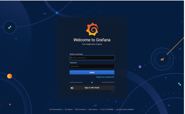Click the Grafana logo

tap(92, 29)
